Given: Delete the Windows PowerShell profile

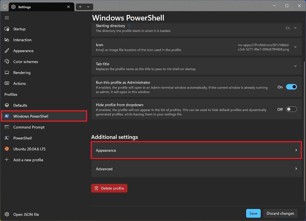Looking at the screenshot, I should coord(109,188).
